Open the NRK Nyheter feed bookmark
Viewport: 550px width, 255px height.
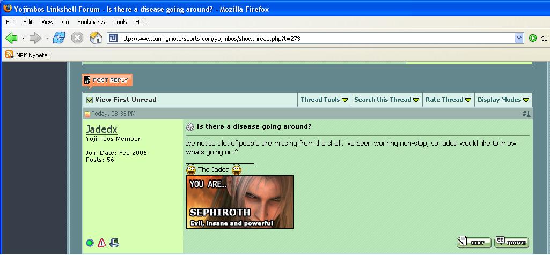coord(28,54)
